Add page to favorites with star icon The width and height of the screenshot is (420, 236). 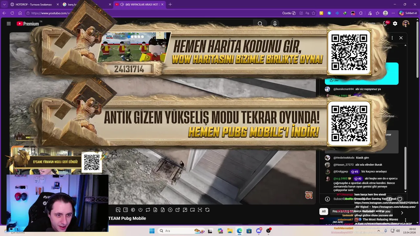314,13
